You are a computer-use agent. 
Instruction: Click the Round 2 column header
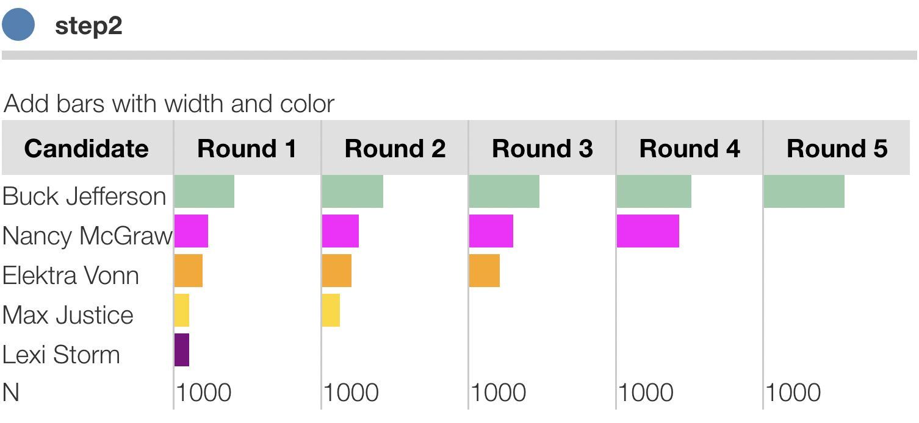coord(395,149)
